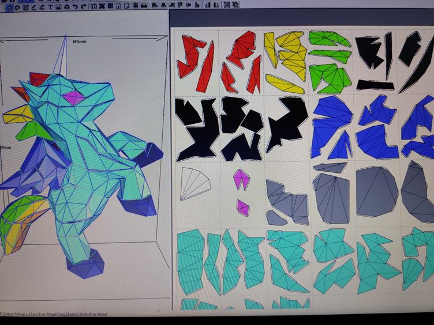Click the four-petal icon beside the book
This screenshot has height=325, width=434.
pyautogui.click(x=102, y=6)
